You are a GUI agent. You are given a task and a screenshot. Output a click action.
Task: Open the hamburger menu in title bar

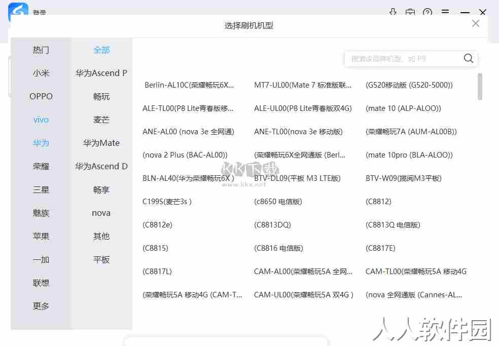coord(445,12)
